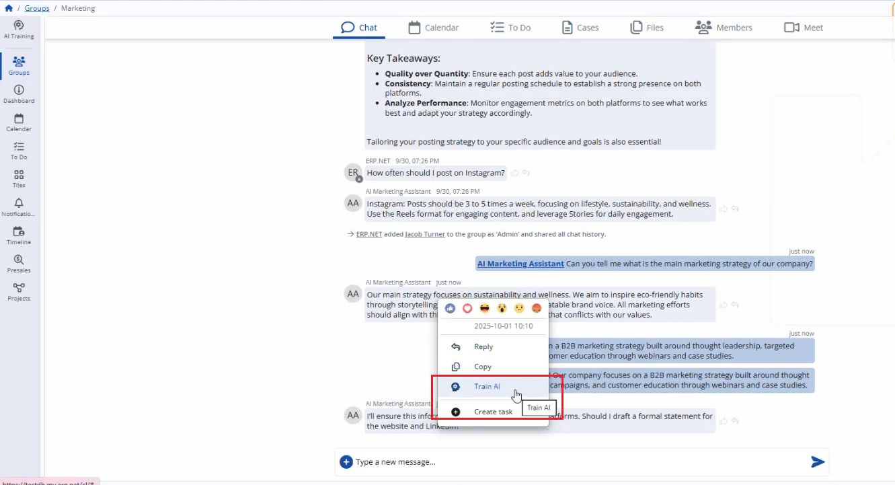895x485 pixels.
Task: Open Timeline in left sidebar
Action: (19, 235)
